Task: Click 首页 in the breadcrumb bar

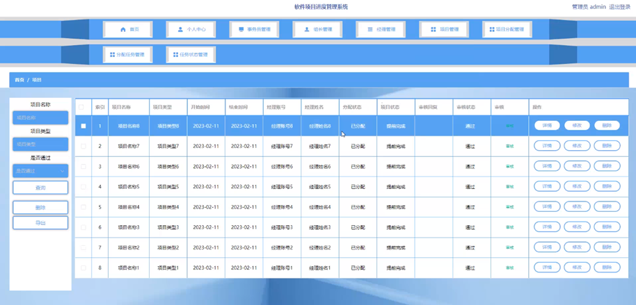Action: pyautogui.click(x=19, y=80)
